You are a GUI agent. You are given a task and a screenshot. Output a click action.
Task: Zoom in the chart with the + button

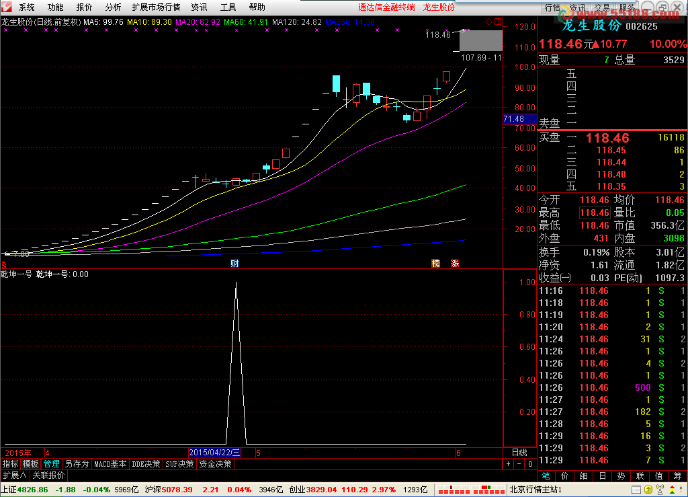pos(509,464)
